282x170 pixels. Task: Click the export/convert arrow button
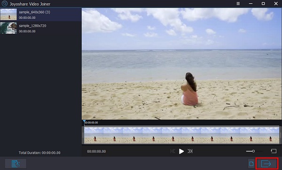[266, 163]
